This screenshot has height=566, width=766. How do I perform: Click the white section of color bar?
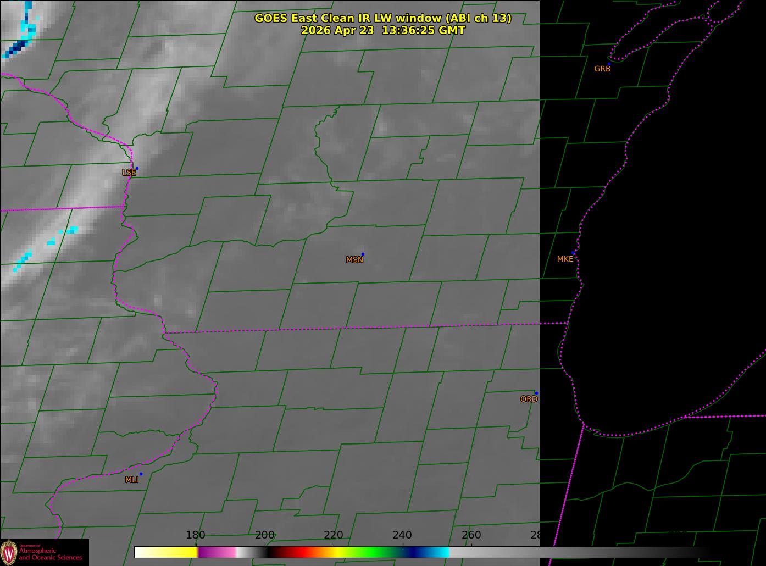pyautogui.click(x=147, y=552)
